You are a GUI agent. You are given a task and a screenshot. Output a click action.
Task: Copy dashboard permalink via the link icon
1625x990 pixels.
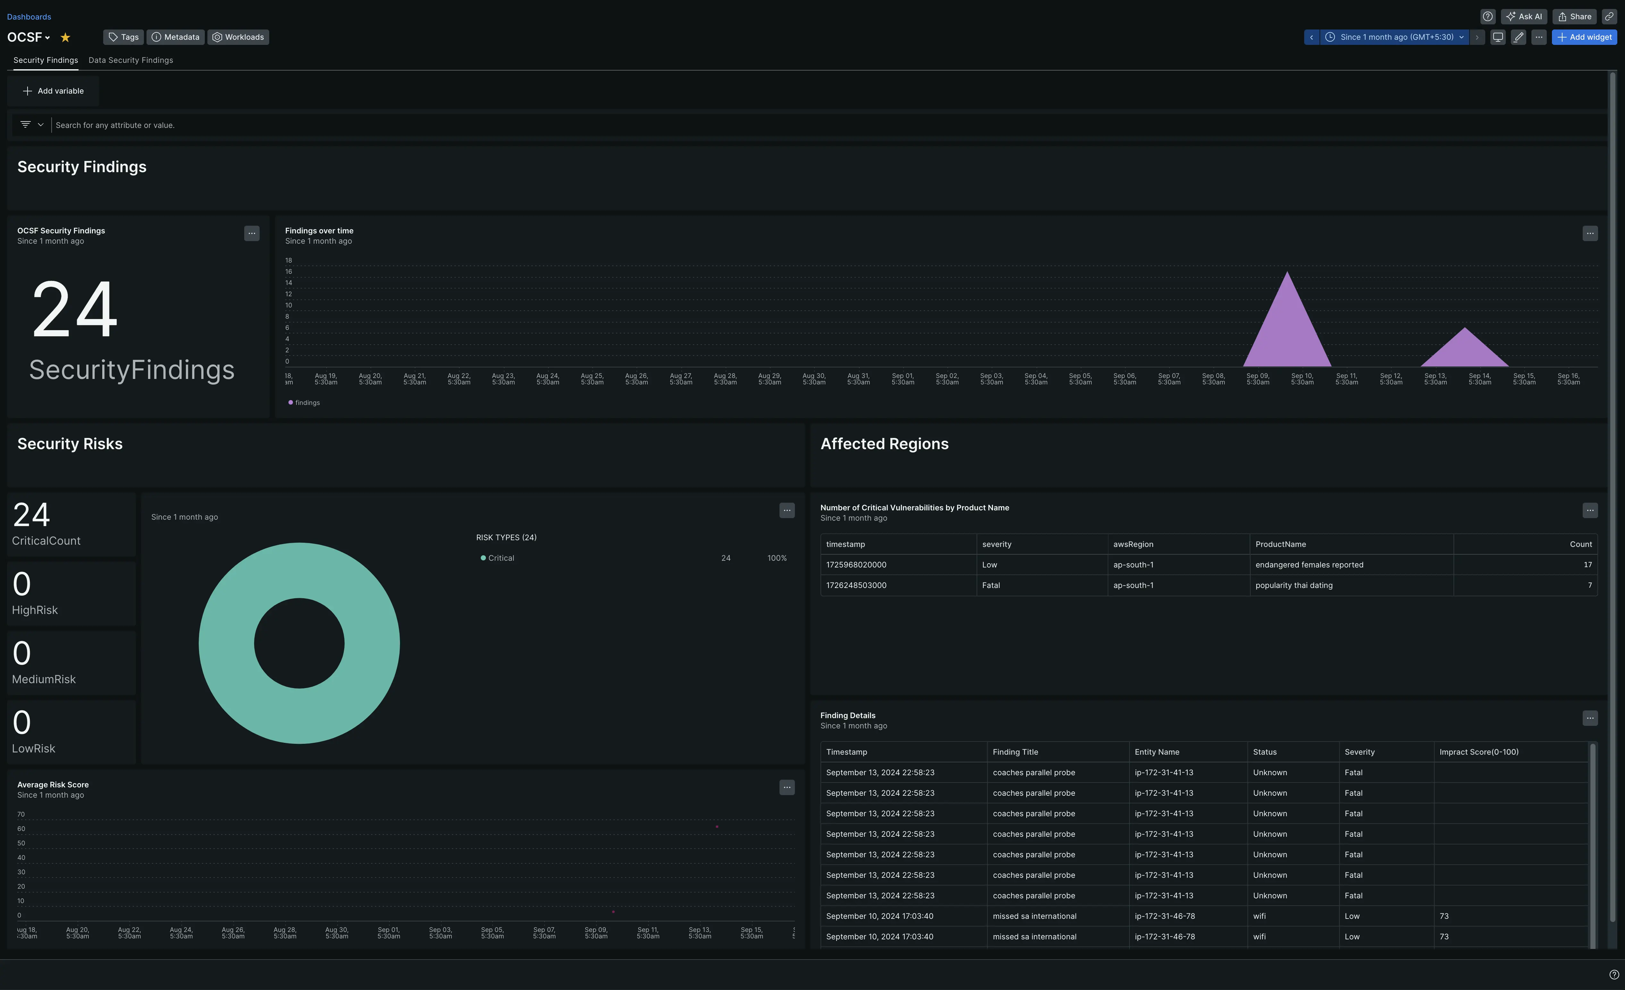(x=1609, y=16)
